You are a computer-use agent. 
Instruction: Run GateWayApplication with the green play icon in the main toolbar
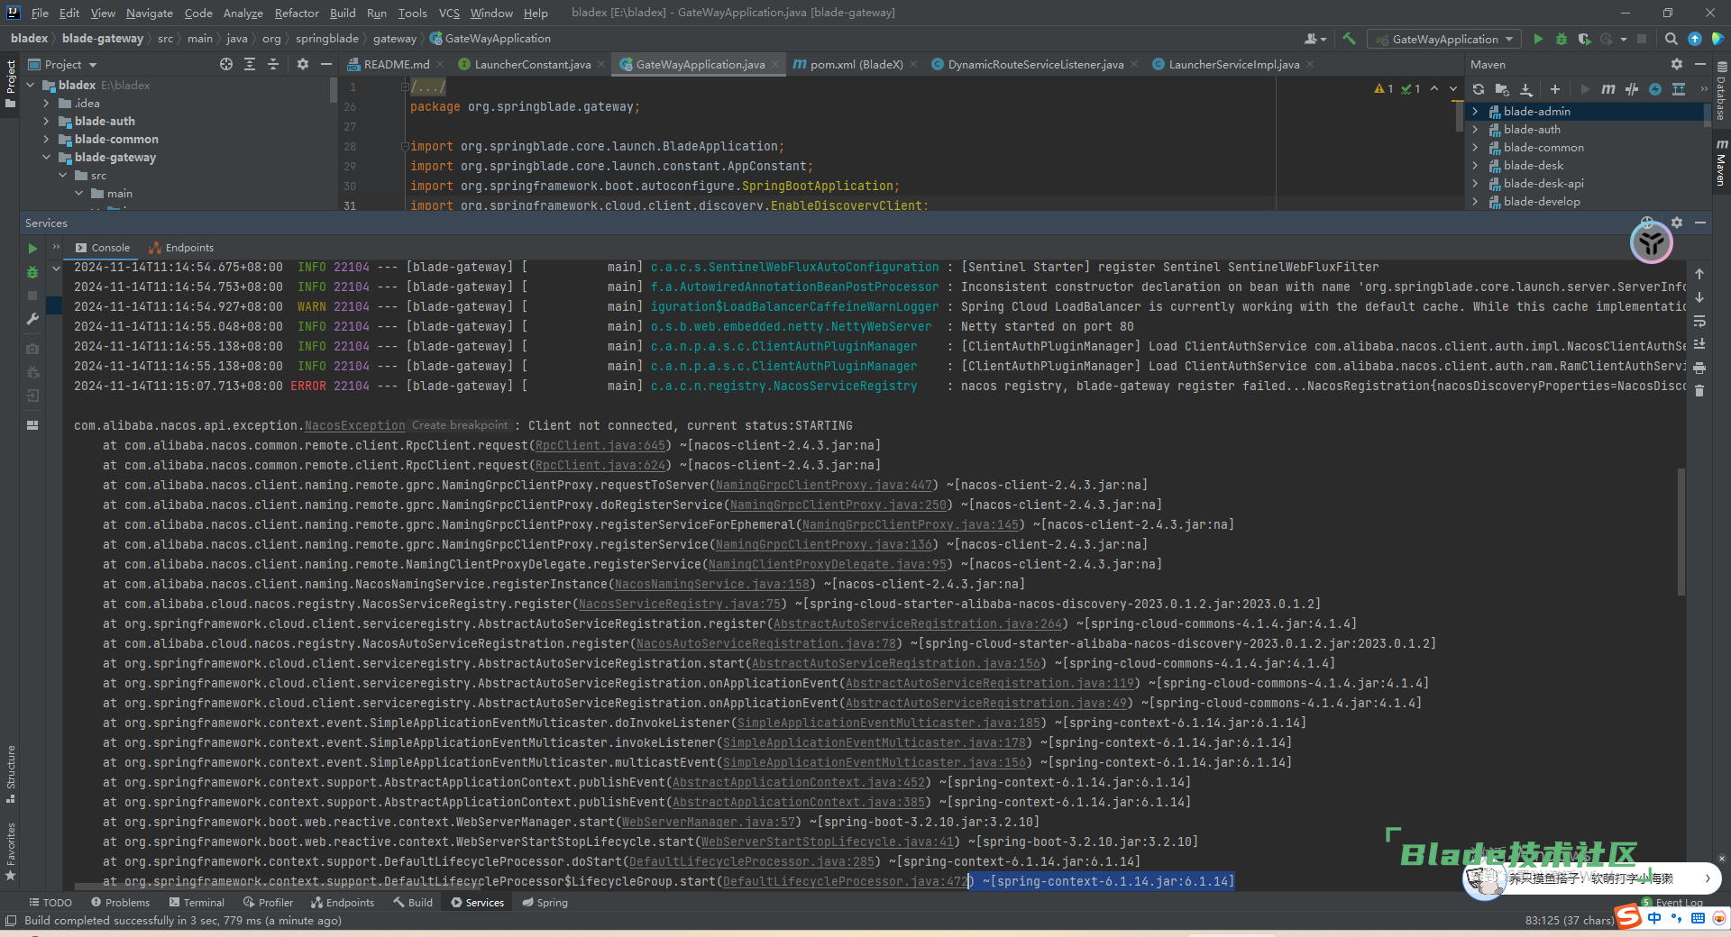click(1538, 39)
